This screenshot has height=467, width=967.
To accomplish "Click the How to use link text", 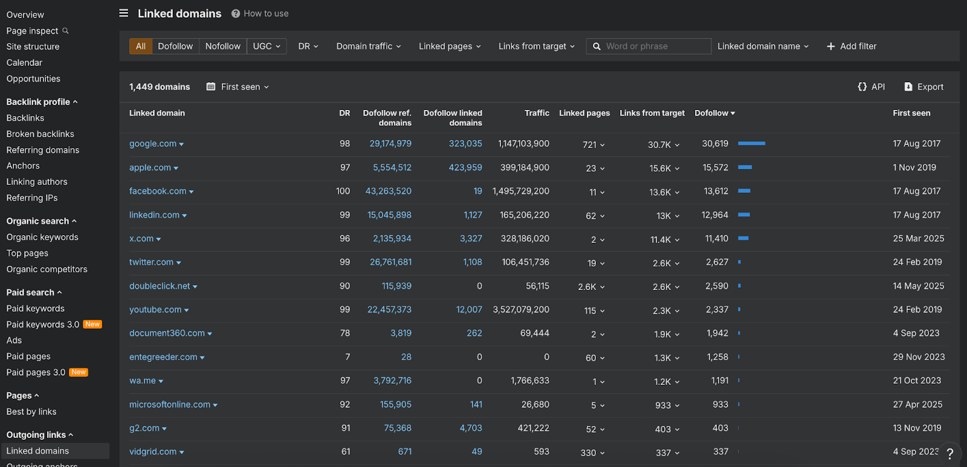I will coord(266,13).
